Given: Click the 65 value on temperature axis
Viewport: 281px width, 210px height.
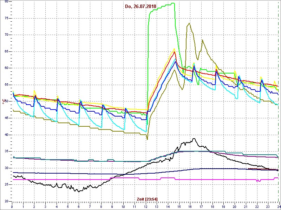Looking at the screenshot, I should [x=7, y=51].
